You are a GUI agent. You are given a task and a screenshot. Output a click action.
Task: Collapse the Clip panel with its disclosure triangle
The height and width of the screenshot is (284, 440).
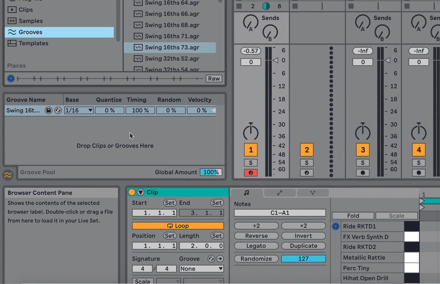point(140,192)
